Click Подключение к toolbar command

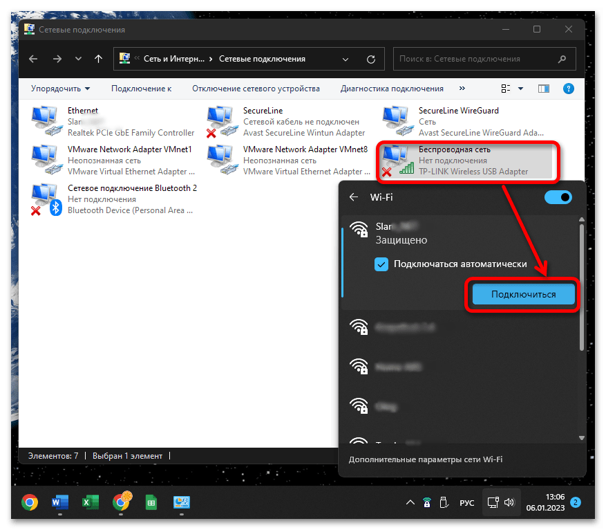click(x=142, y=89)
